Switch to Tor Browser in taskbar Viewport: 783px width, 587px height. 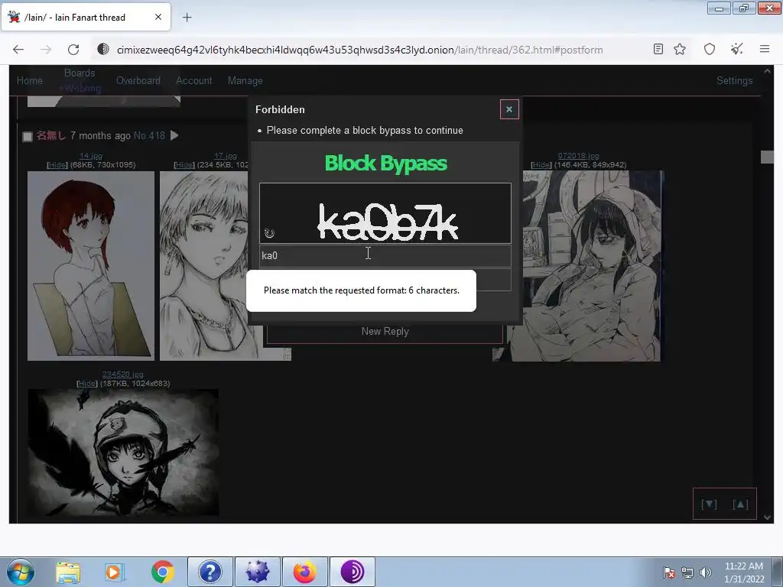tap(352, 572)
